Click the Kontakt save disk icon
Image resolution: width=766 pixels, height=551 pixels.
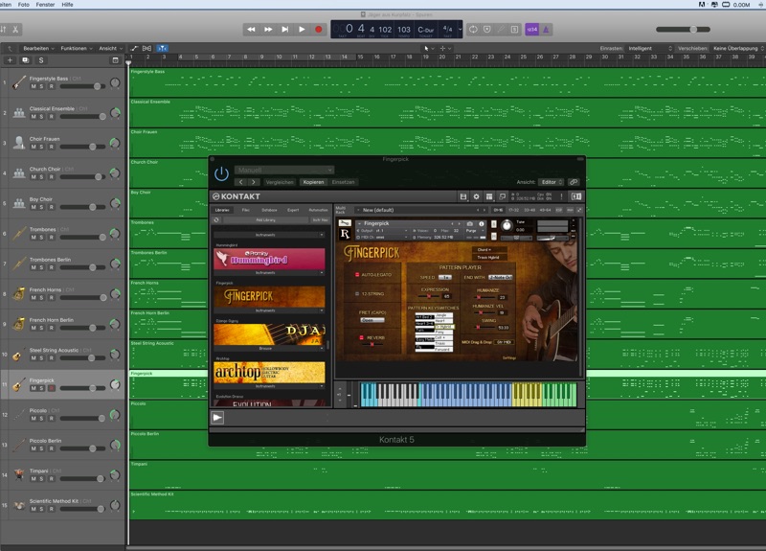[463, 196]
